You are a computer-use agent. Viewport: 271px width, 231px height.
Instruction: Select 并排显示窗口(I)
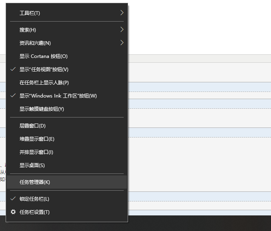[67, 152]
